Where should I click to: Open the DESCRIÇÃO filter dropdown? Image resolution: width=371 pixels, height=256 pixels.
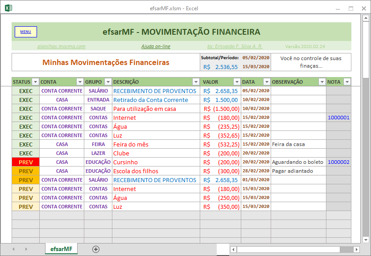195,82
